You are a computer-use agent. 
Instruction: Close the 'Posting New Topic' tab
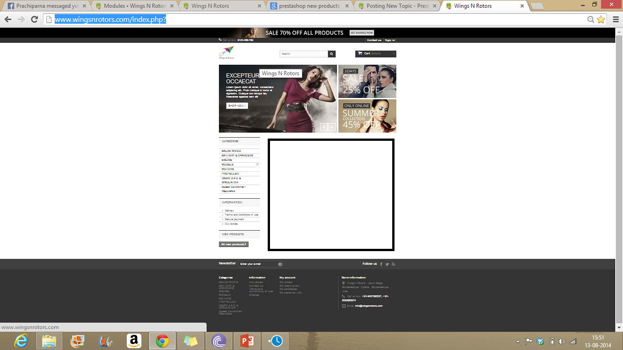[x=434, y=6]
